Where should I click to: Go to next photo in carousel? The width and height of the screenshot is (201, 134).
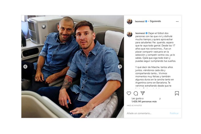tap(120, 66)
